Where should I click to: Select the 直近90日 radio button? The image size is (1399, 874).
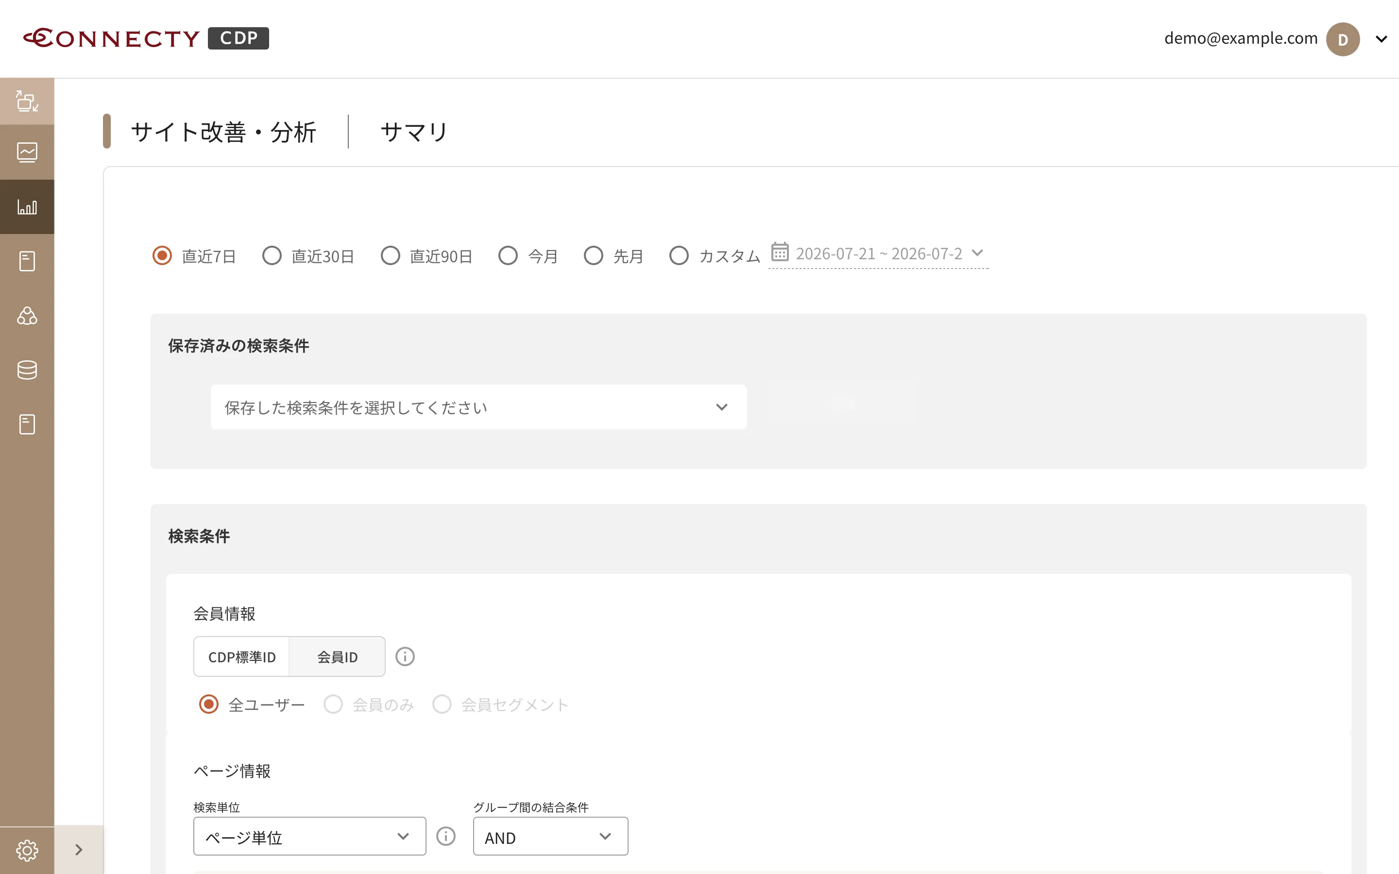(x=390, y=255)
